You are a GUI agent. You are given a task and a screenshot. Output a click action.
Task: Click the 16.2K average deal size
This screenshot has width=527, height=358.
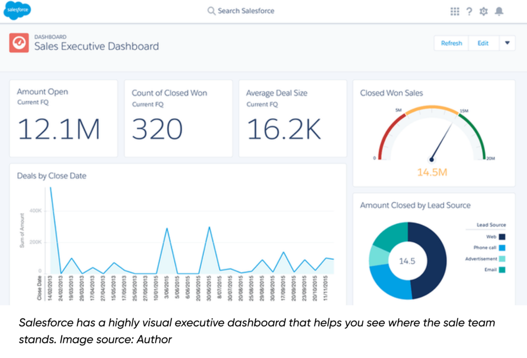click(284, 129)
